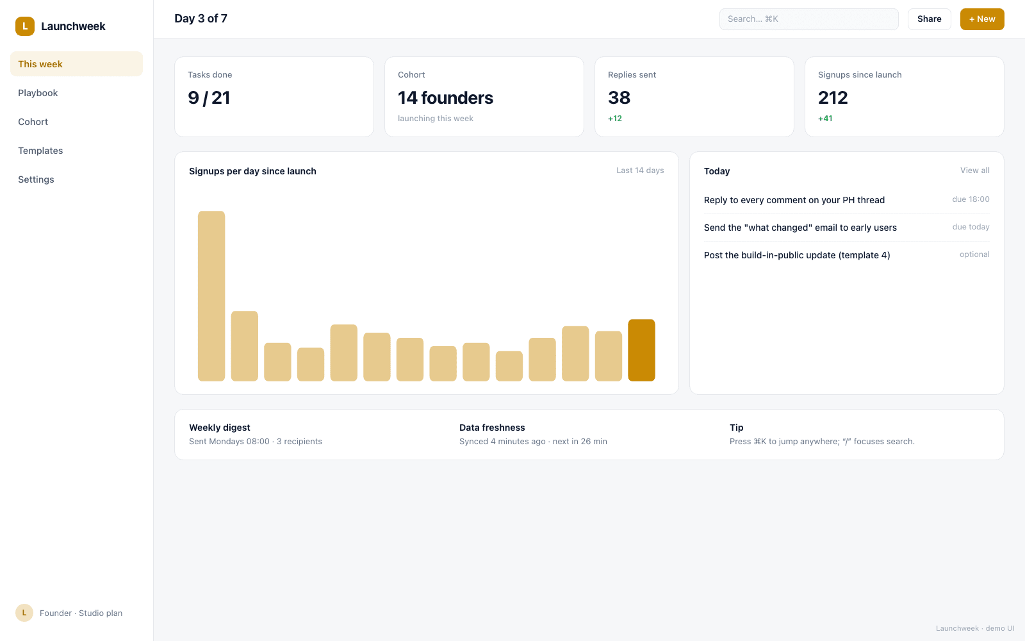Open the Tasks done 9 / 21 card
This screenshot has width=1025, height=641.
coord(274,97)
